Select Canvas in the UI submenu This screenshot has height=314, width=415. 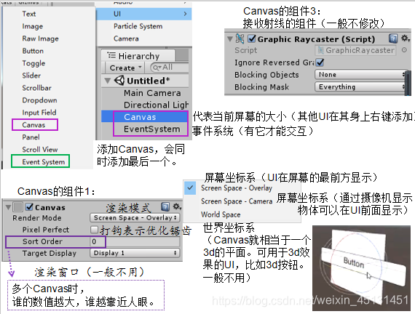click(x=33, y=125)
